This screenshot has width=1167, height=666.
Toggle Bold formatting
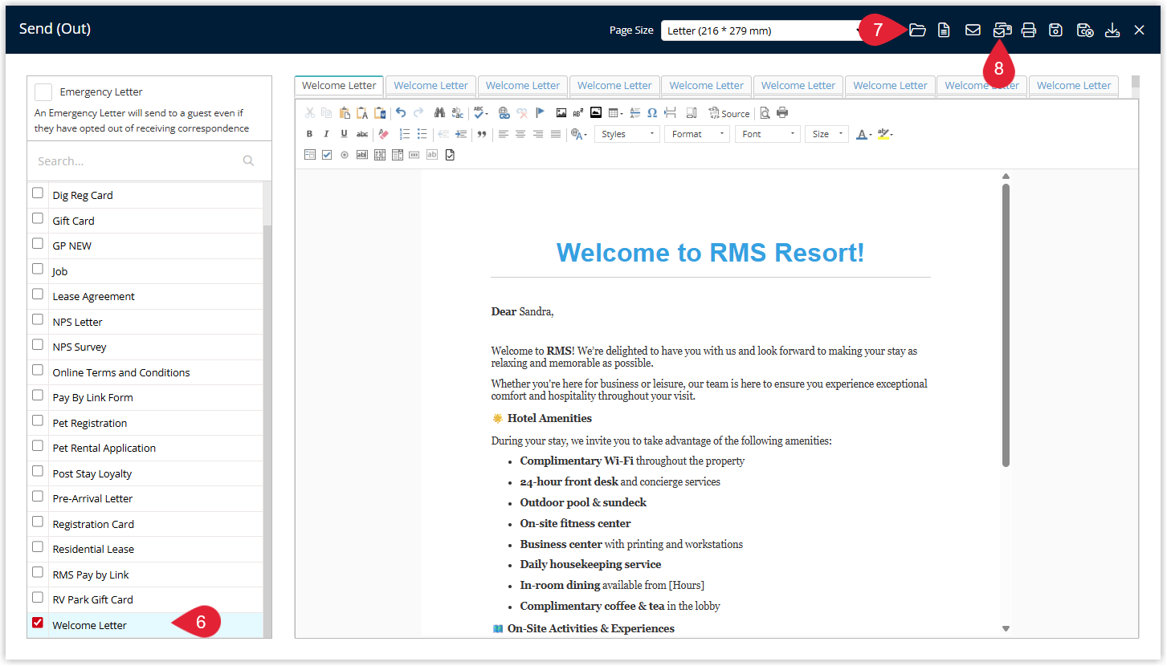[309, 134]
